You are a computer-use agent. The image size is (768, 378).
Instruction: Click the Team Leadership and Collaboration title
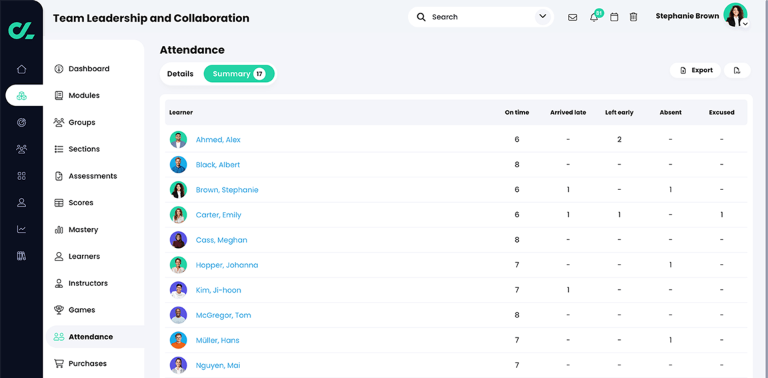pos(151,19)
